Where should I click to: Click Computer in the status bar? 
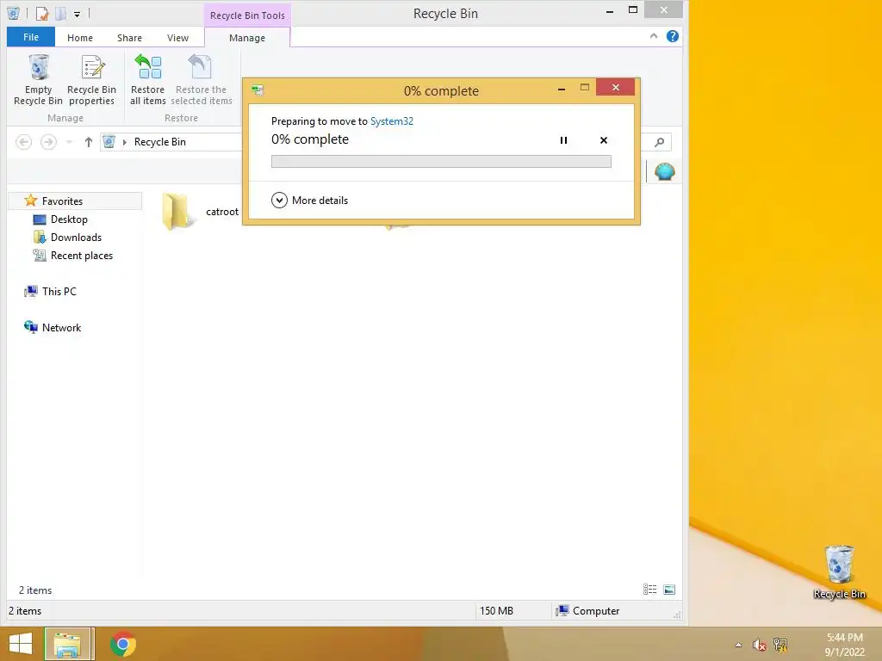(x=587, y=611)
